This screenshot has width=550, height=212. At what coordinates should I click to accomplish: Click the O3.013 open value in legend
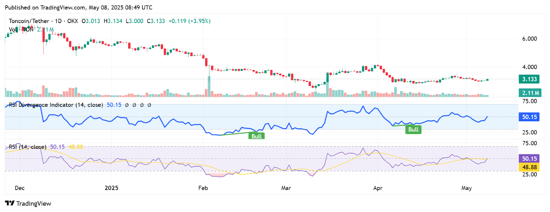click(x=91, y=21)
